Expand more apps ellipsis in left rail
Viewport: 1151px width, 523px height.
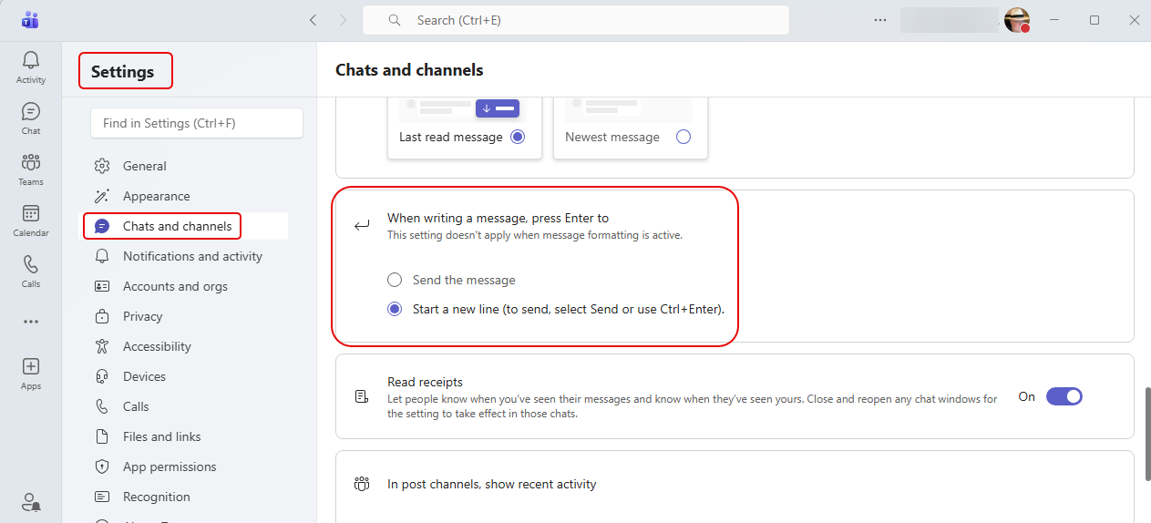tap(31, 321)
